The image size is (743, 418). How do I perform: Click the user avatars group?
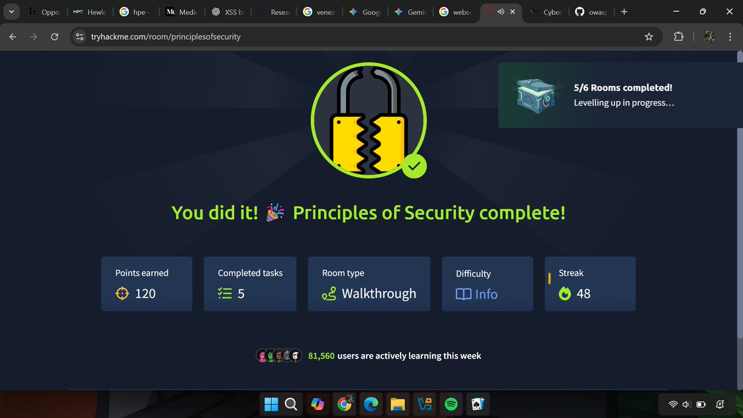point(279,355)
